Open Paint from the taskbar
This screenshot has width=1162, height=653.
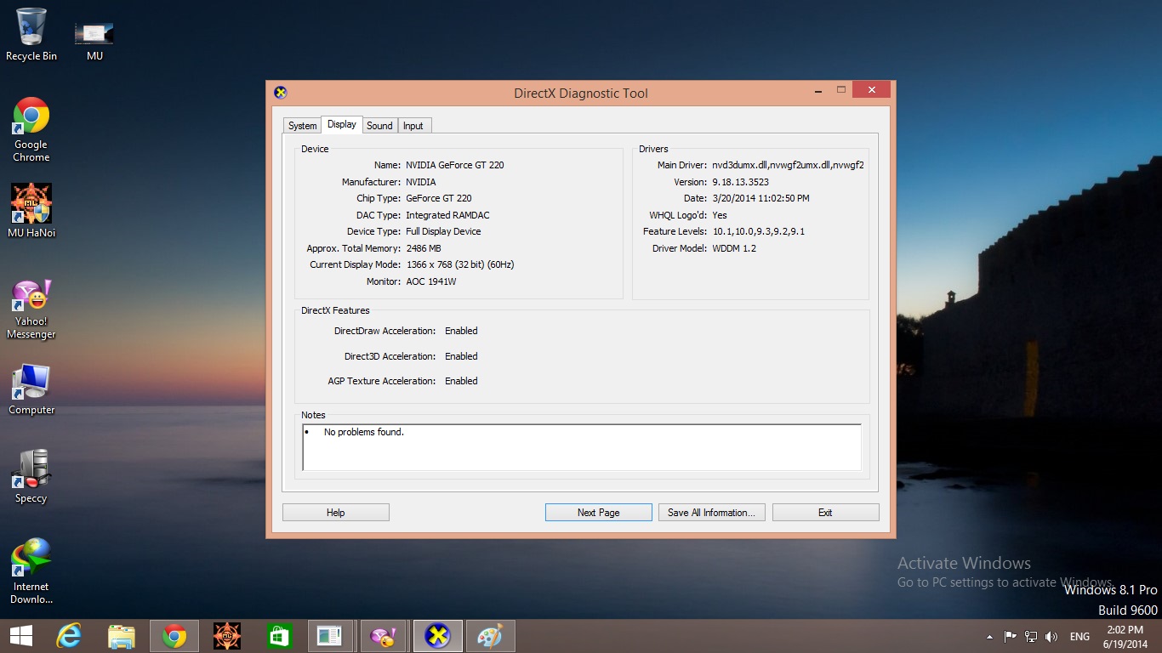coord(491,636)
